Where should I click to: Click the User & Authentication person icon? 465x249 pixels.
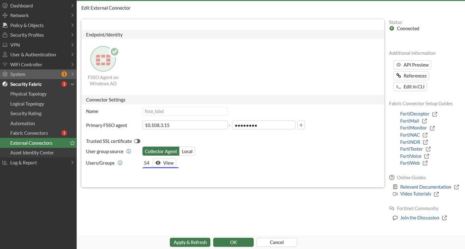coord(5,54)
